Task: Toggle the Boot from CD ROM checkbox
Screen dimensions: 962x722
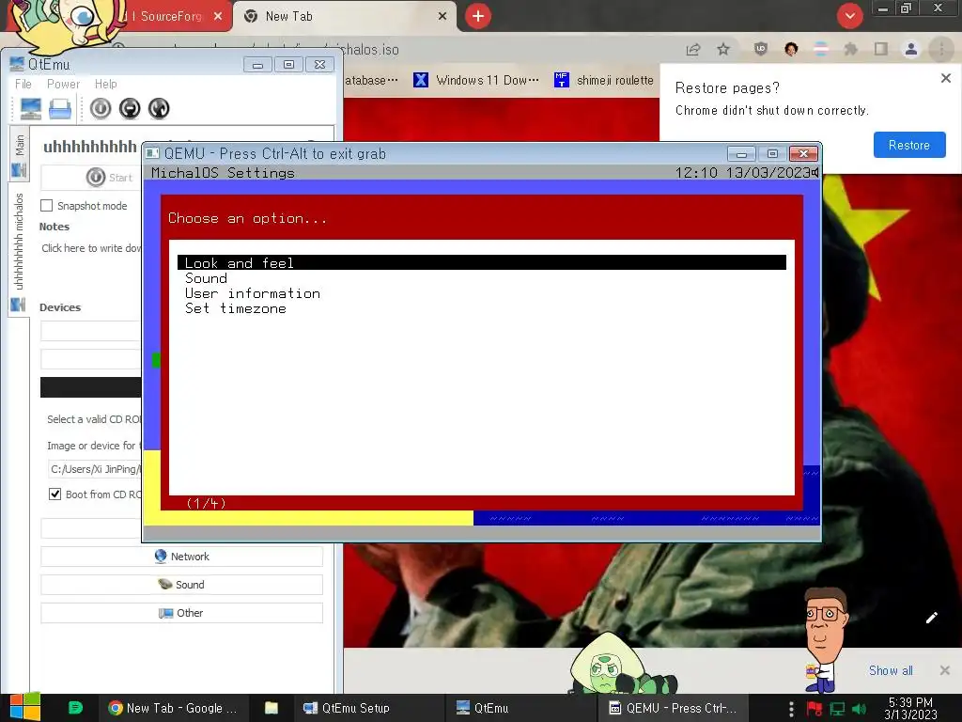Action: [54, 494]
